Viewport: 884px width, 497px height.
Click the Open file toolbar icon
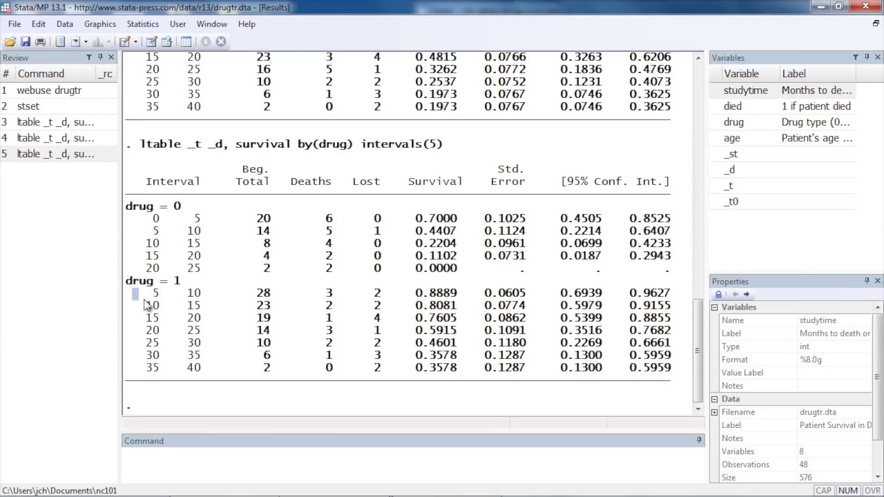pos(10,41)
